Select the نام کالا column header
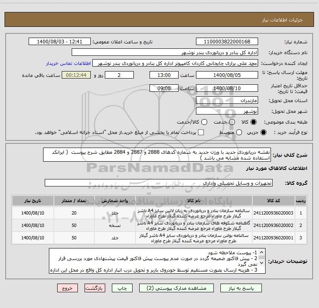 pyautogui.click(x=194, y=201)
